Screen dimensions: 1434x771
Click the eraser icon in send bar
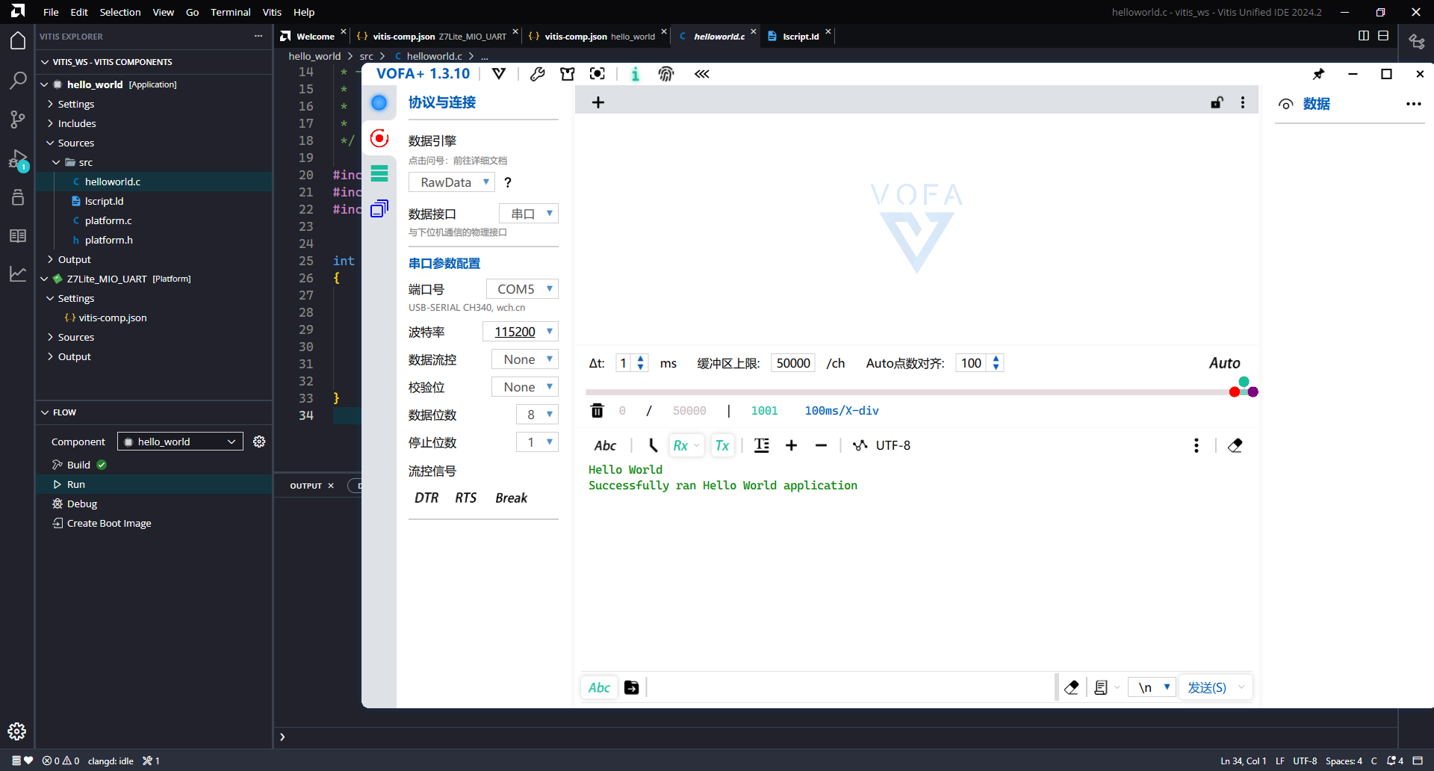pos(1072,687)
